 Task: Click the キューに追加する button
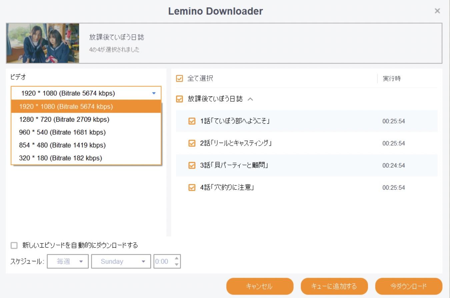coord(334,286)
